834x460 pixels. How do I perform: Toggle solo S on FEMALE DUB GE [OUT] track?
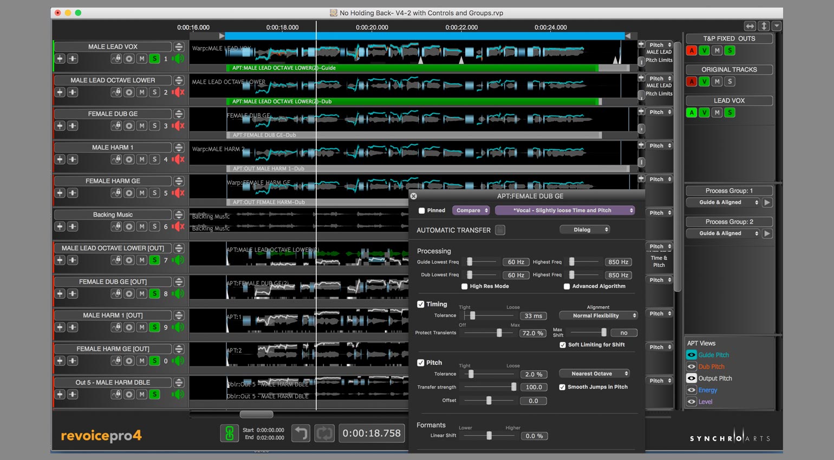pyautogui.click(x=154, y=293)
